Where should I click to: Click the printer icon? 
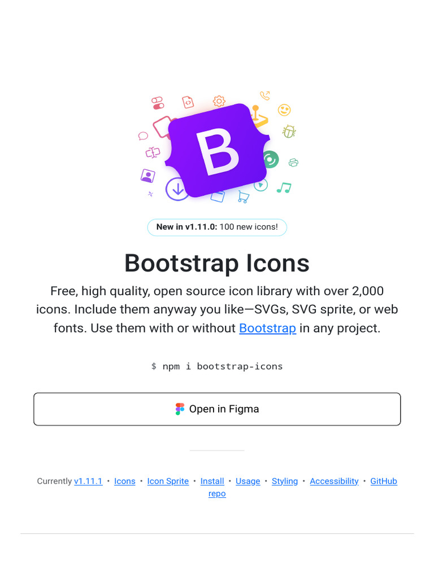[293, 163]
